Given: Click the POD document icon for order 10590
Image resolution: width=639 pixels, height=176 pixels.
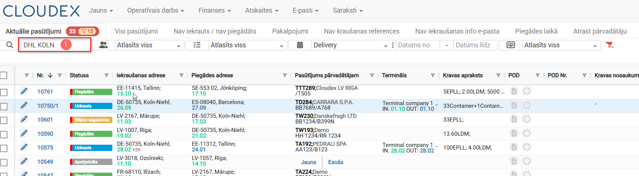Looking at the screenshot, I should (x=514, y=133).
